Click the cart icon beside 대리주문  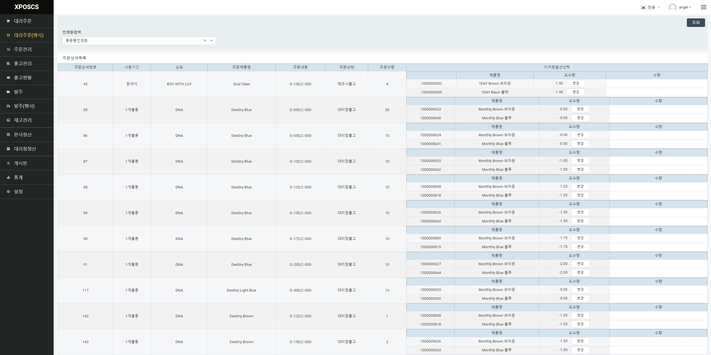tap(8, 21)
